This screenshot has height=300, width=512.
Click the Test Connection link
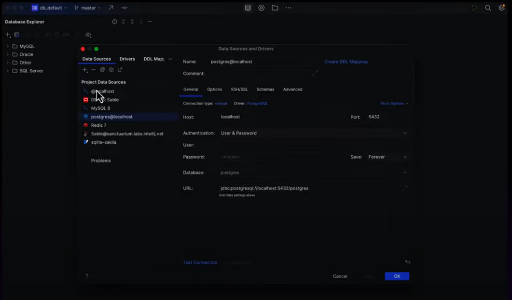point(200,263)
